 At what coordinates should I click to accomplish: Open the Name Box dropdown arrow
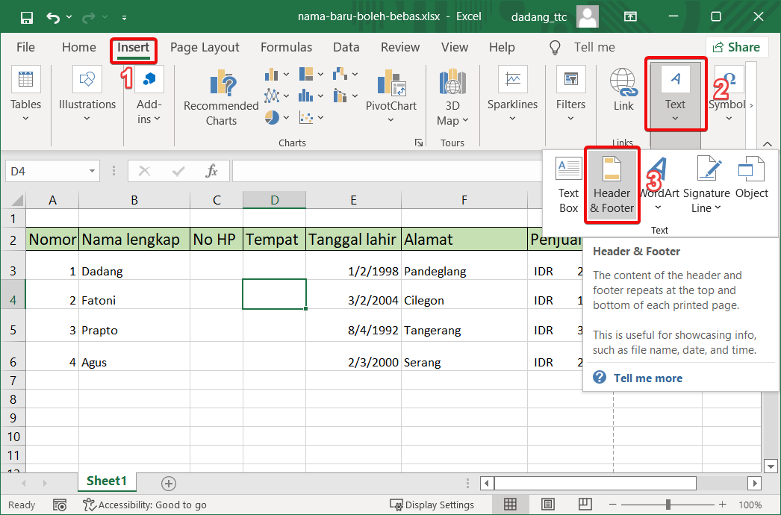coord(93,171)
